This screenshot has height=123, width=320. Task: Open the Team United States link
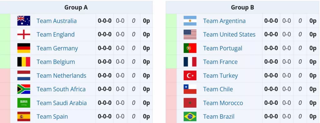click(229, 34)
